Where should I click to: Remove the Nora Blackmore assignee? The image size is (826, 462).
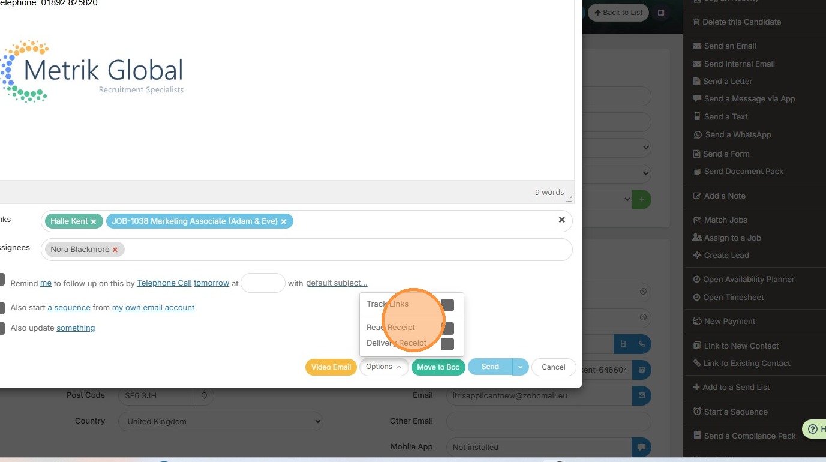(115, 250)
